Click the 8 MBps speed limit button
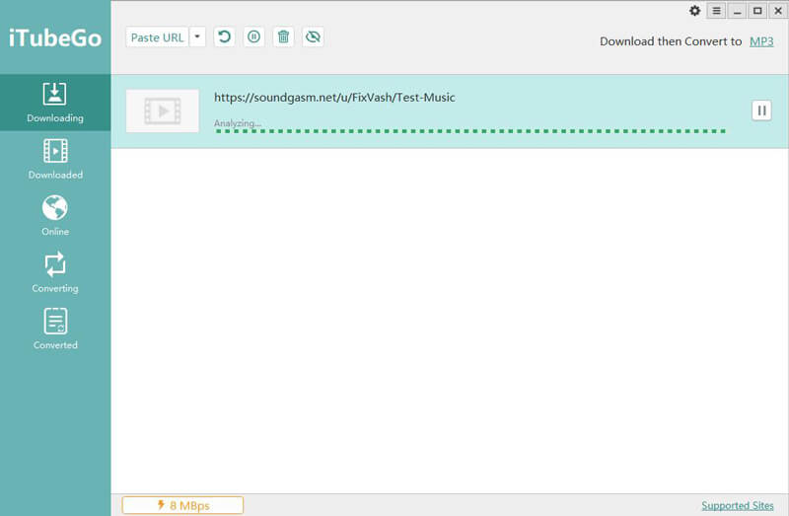 pyautogui.click(x=182, y=505)
